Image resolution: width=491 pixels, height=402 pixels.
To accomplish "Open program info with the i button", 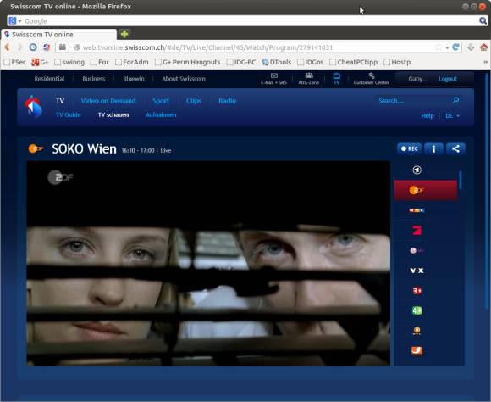I will (433, 148).
